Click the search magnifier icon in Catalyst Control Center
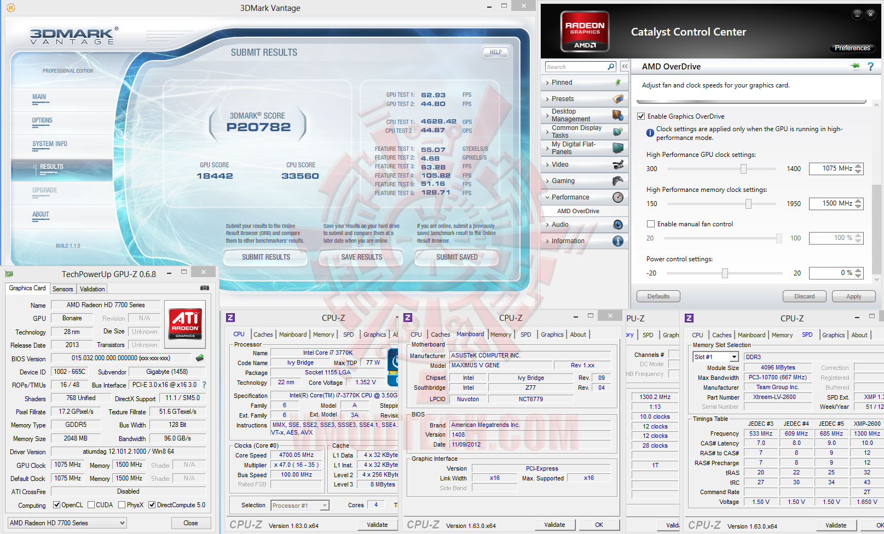This screenshot has height=534, width=884. pos(611,67)
